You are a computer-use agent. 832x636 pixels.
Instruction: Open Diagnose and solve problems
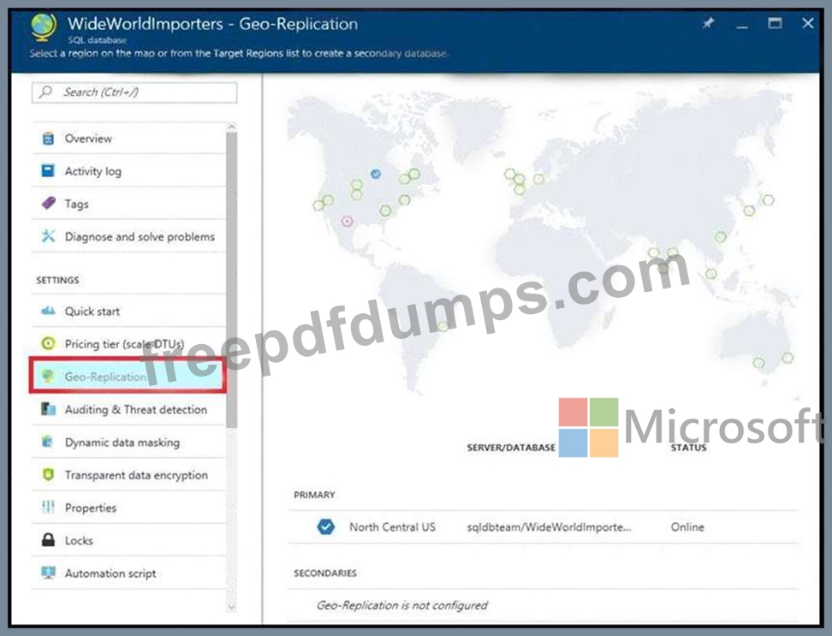[129, 236]
